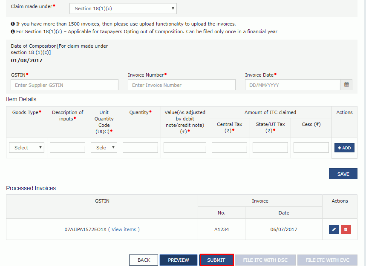Viewport: 366px width, 266px height.
Task: Click the BACK button
Action: pyautogui.click(x=143, y=260)
